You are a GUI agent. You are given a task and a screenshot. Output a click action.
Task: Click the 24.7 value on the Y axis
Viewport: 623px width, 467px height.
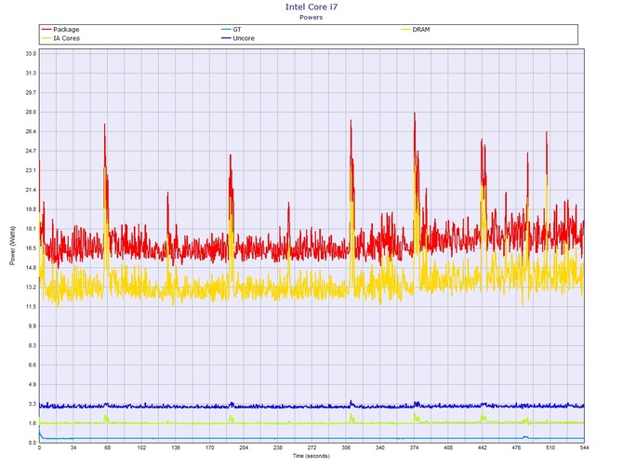[x=31, y=151]
